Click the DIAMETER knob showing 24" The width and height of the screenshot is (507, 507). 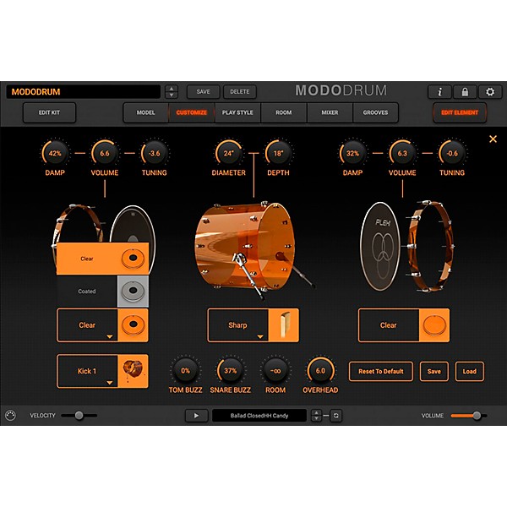(x=228, y=153)
